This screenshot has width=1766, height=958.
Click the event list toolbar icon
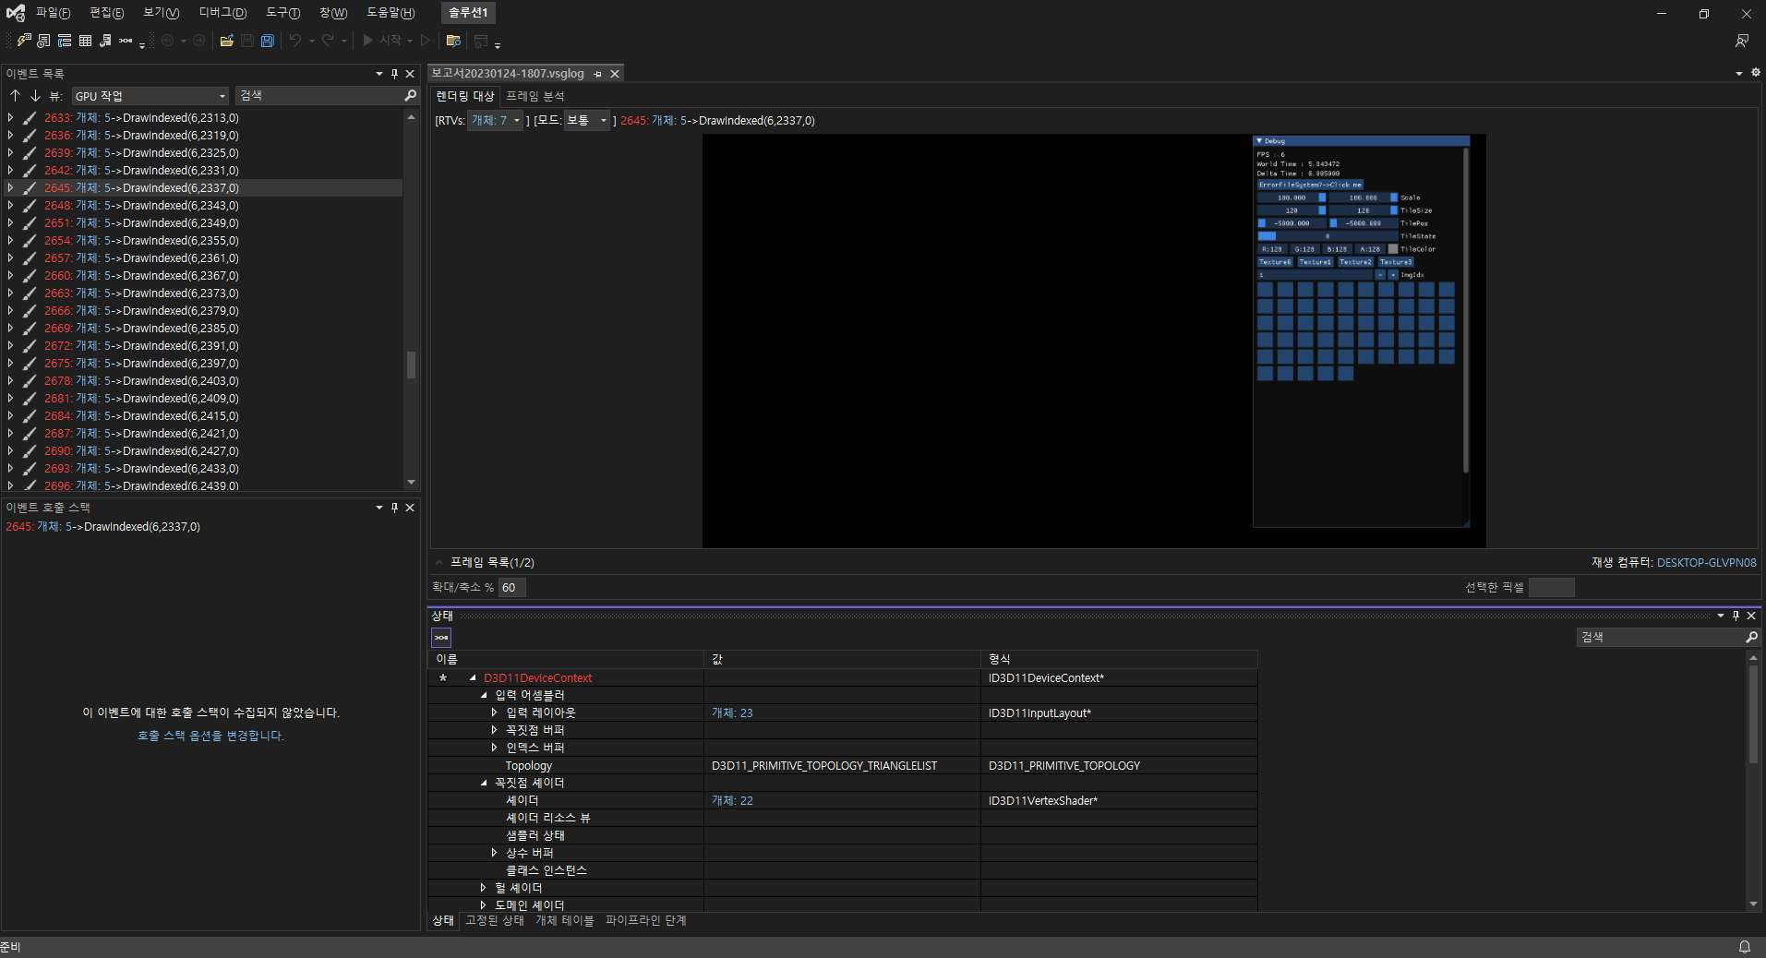click(43, 41)
